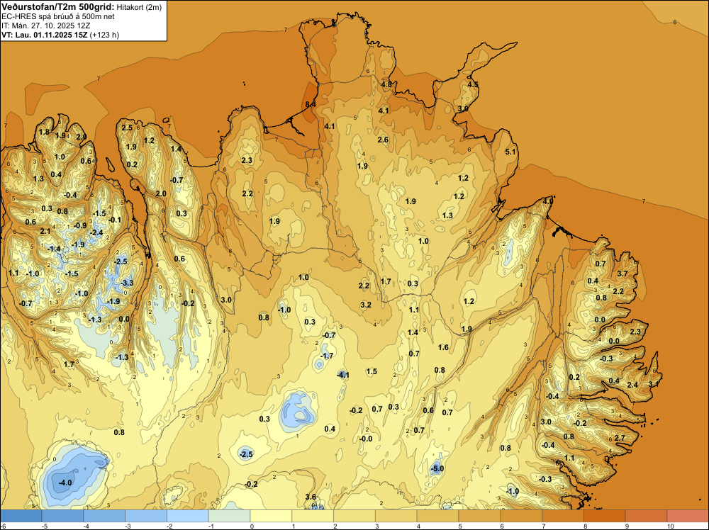The height and width of the screenshot is (530, 709).
Task: Click the legend swatch between 6 and 7
Action: [x=521, y=516]
